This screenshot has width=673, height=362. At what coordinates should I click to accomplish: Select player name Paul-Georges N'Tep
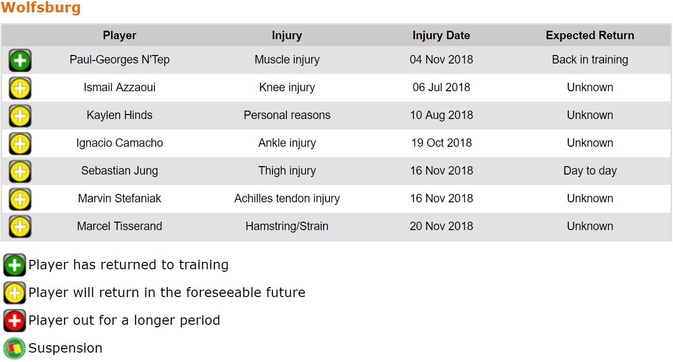pos(120,60)
